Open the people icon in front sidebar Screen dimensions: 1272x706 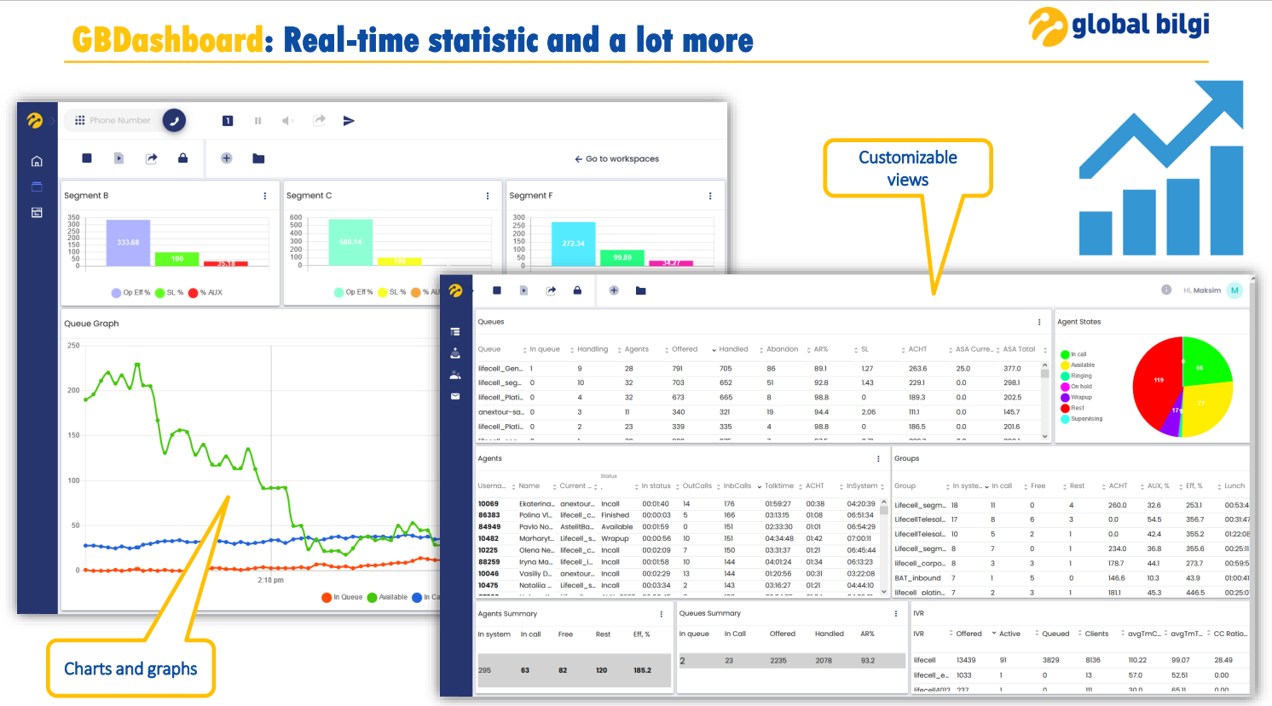tap(455, 375)
